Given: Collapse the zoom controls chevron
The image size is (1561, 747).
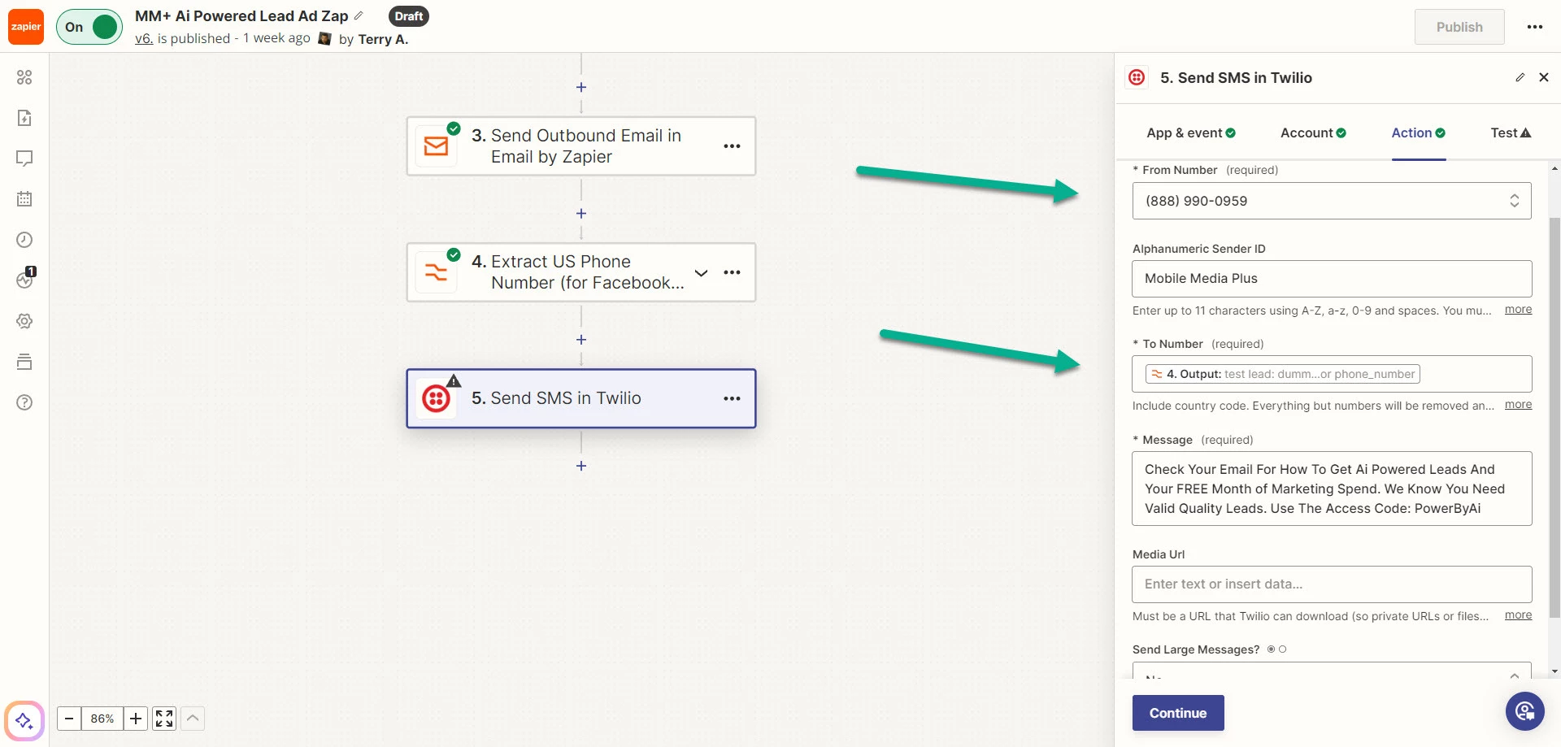Looking at the screenshot, I should pos(193,719).
